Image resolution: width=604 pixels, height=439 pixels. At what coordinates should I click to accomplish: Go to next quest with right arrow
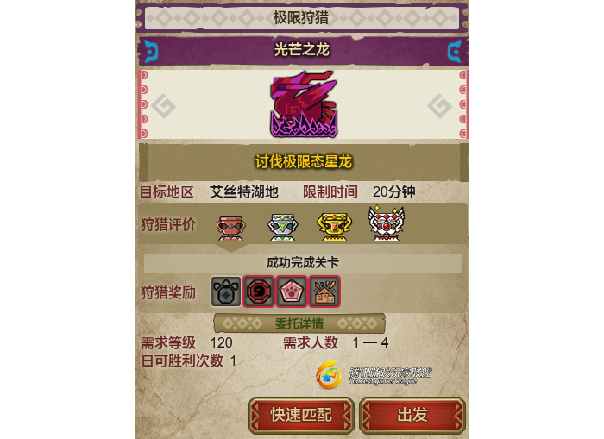[x=439, y=106]
